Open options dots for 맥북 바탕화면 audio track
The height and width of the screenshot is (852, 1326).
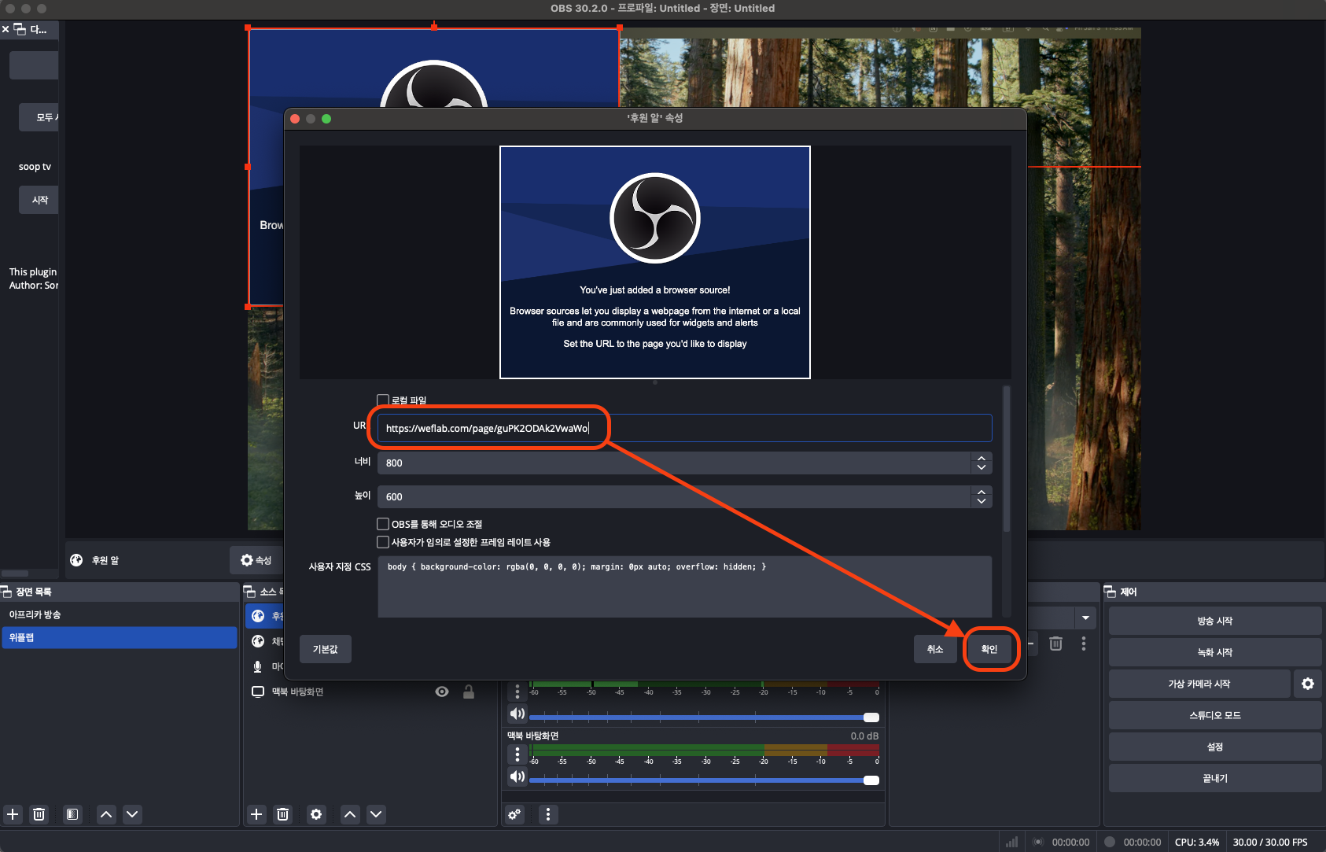point(517,754)
